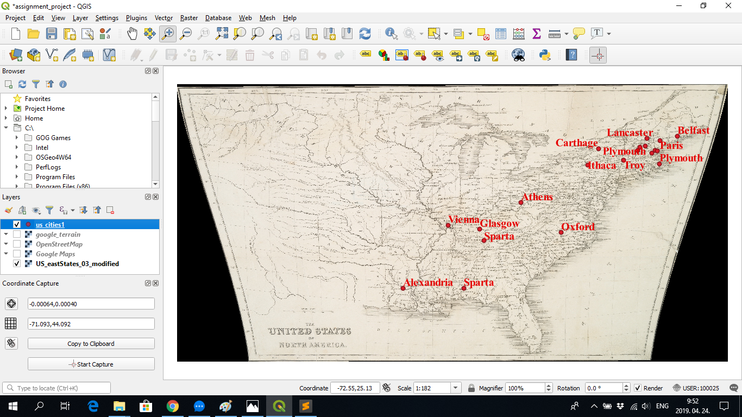Toggle visibility of Google Maps layer
The width and height of the screenshot is (742, 417).
17,254
